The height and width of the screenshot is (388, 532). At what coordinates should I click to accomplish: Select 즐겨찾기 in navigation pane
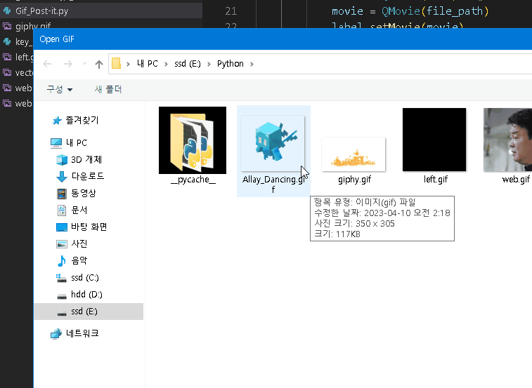click(x=75, y=120)
